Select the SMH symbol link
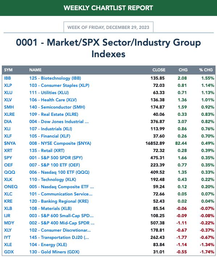This screenshot has height=257, width=217. pos(9,107)
